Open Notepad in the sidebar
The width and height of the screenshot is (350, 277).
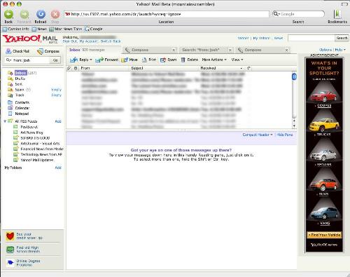pyautogui.click(x=22, y=114)
